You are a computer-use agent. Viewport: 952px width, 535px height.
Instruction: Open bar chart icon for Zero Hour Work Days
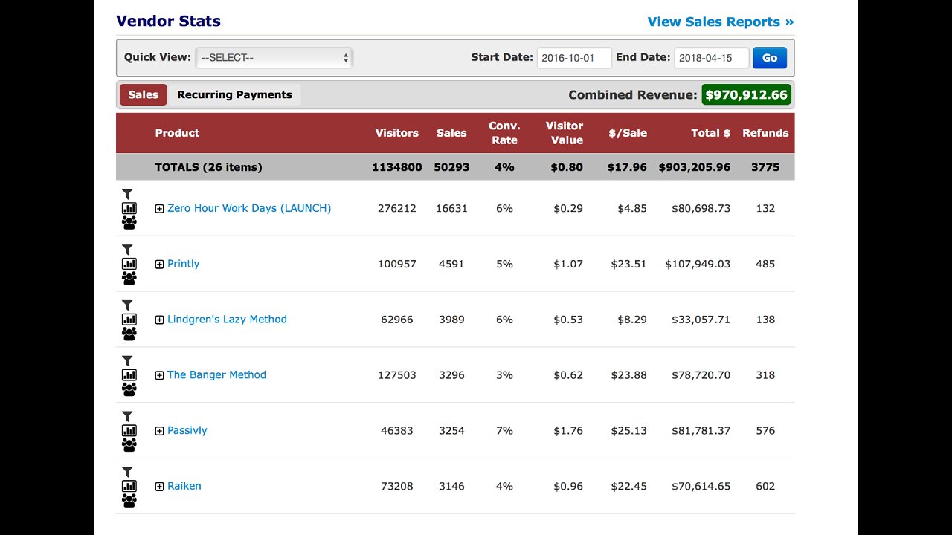129,208
